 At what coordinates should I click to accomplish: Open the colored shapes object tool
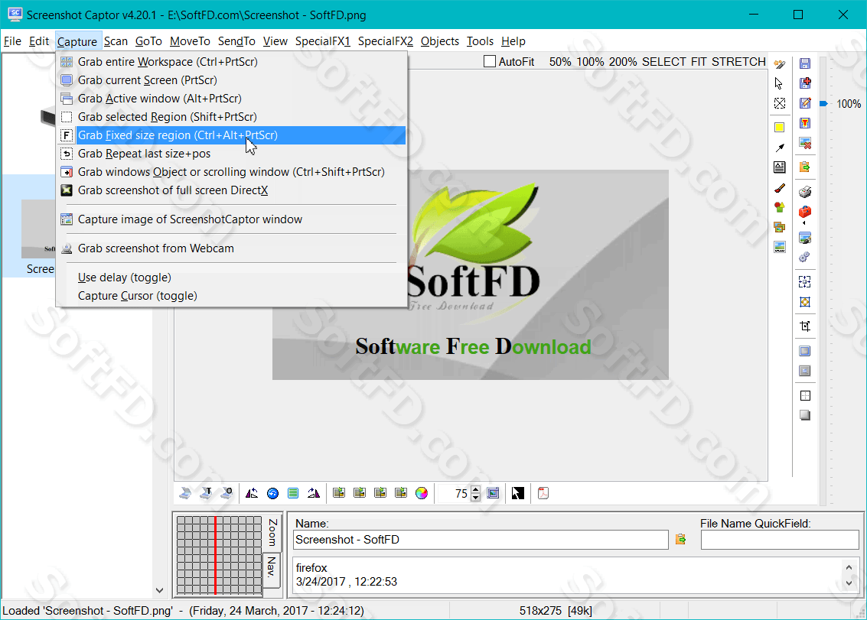click(780, 207)
